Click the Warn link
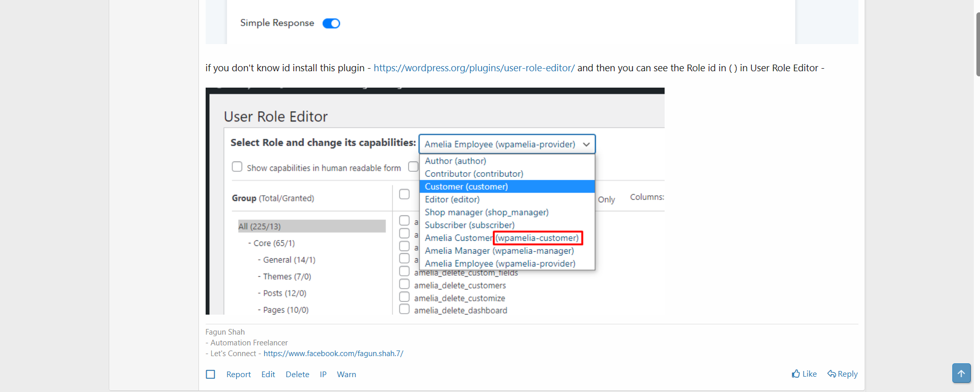 tap(346, 374)
